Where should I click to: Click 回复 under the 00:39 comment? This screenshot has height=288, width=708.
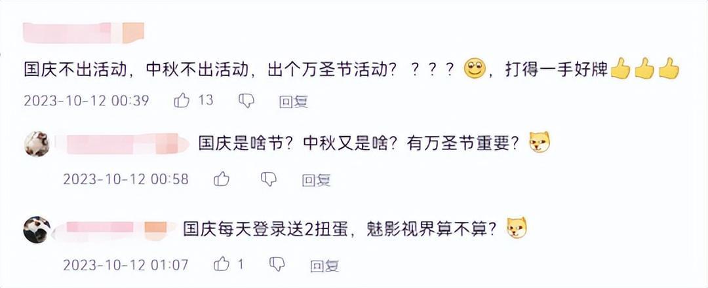293,101
